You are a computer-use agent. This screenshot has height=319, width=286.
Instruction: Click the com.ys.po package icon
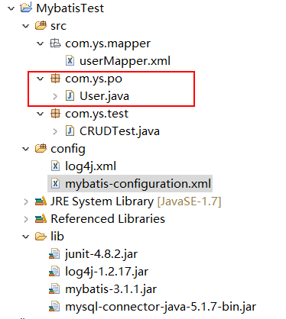pyautogui.click(x=55, y=79)
